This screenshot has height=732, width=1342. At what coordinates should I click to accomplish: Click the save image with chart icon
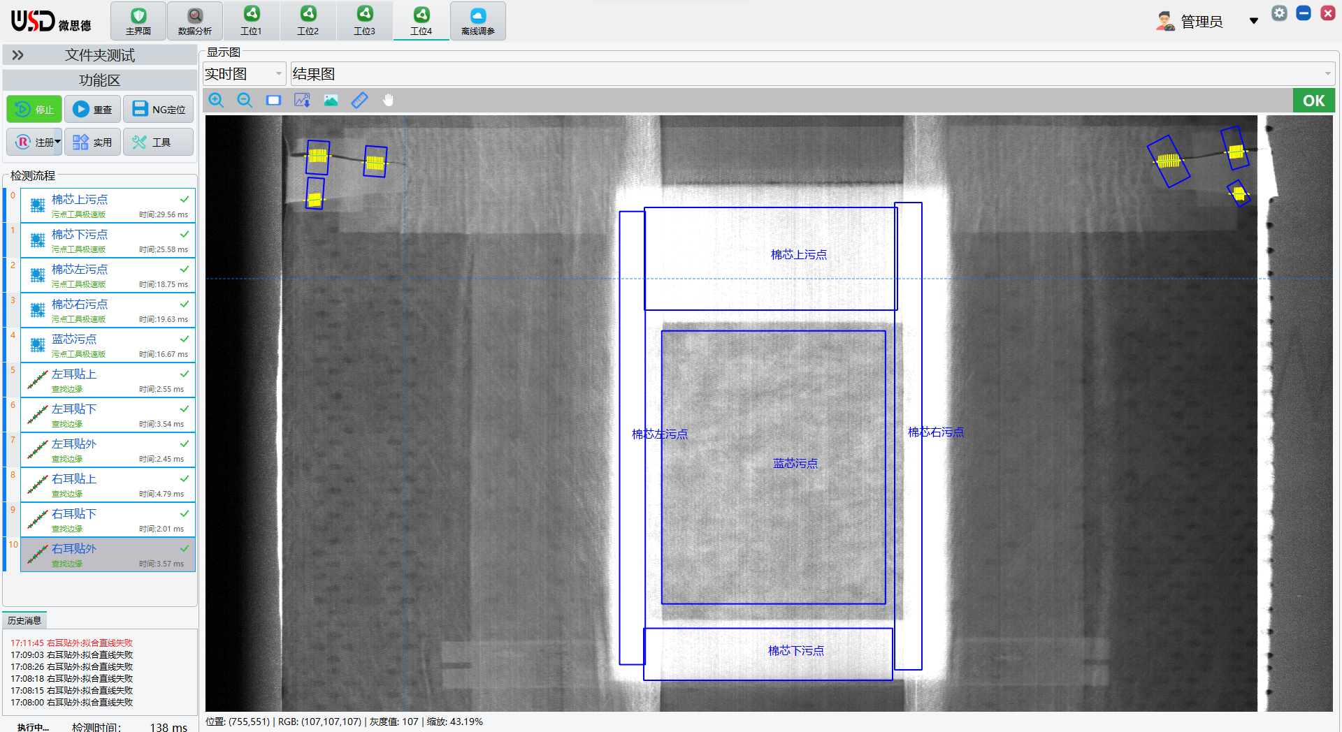[302, 101]
